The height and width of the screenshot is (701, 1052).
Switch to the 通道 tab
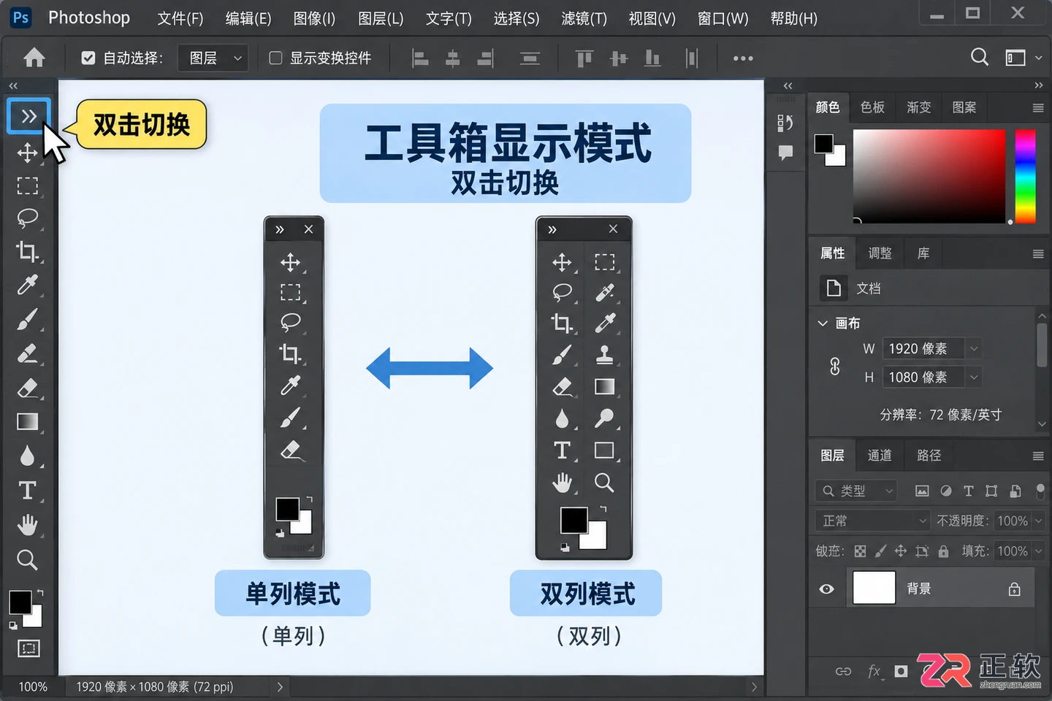point(879,456)
